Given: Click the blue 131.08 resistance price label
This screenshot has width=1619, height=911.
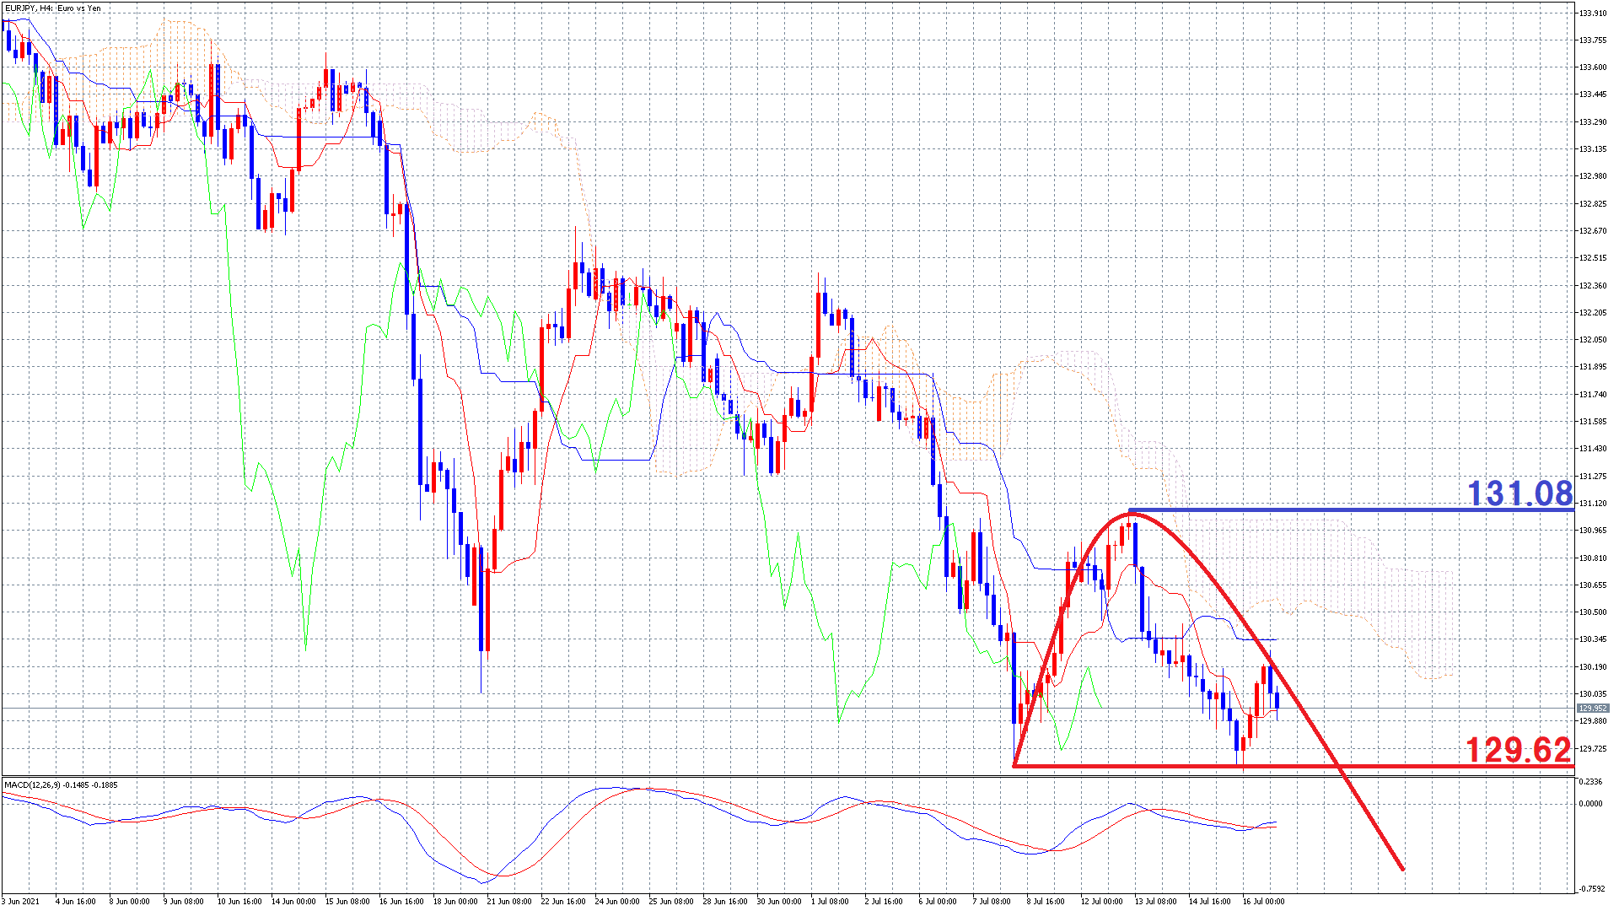Looking at the screenshot, I should 1519,493.
